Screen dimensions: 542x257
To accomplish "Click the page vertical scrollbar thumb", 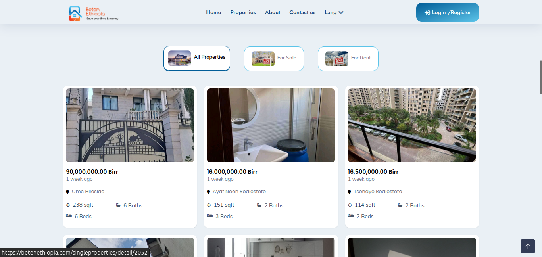I will tap(540, 77).
